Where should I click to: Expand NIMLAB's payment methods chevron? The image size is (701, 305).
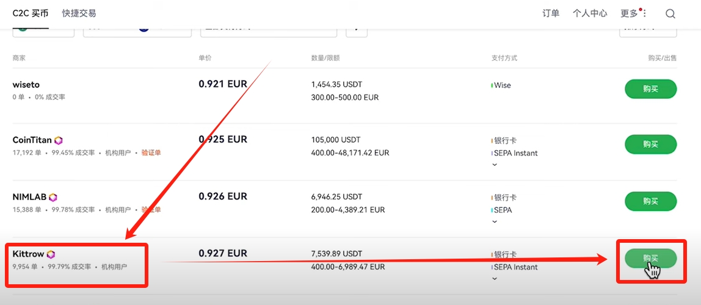point(495,221)
